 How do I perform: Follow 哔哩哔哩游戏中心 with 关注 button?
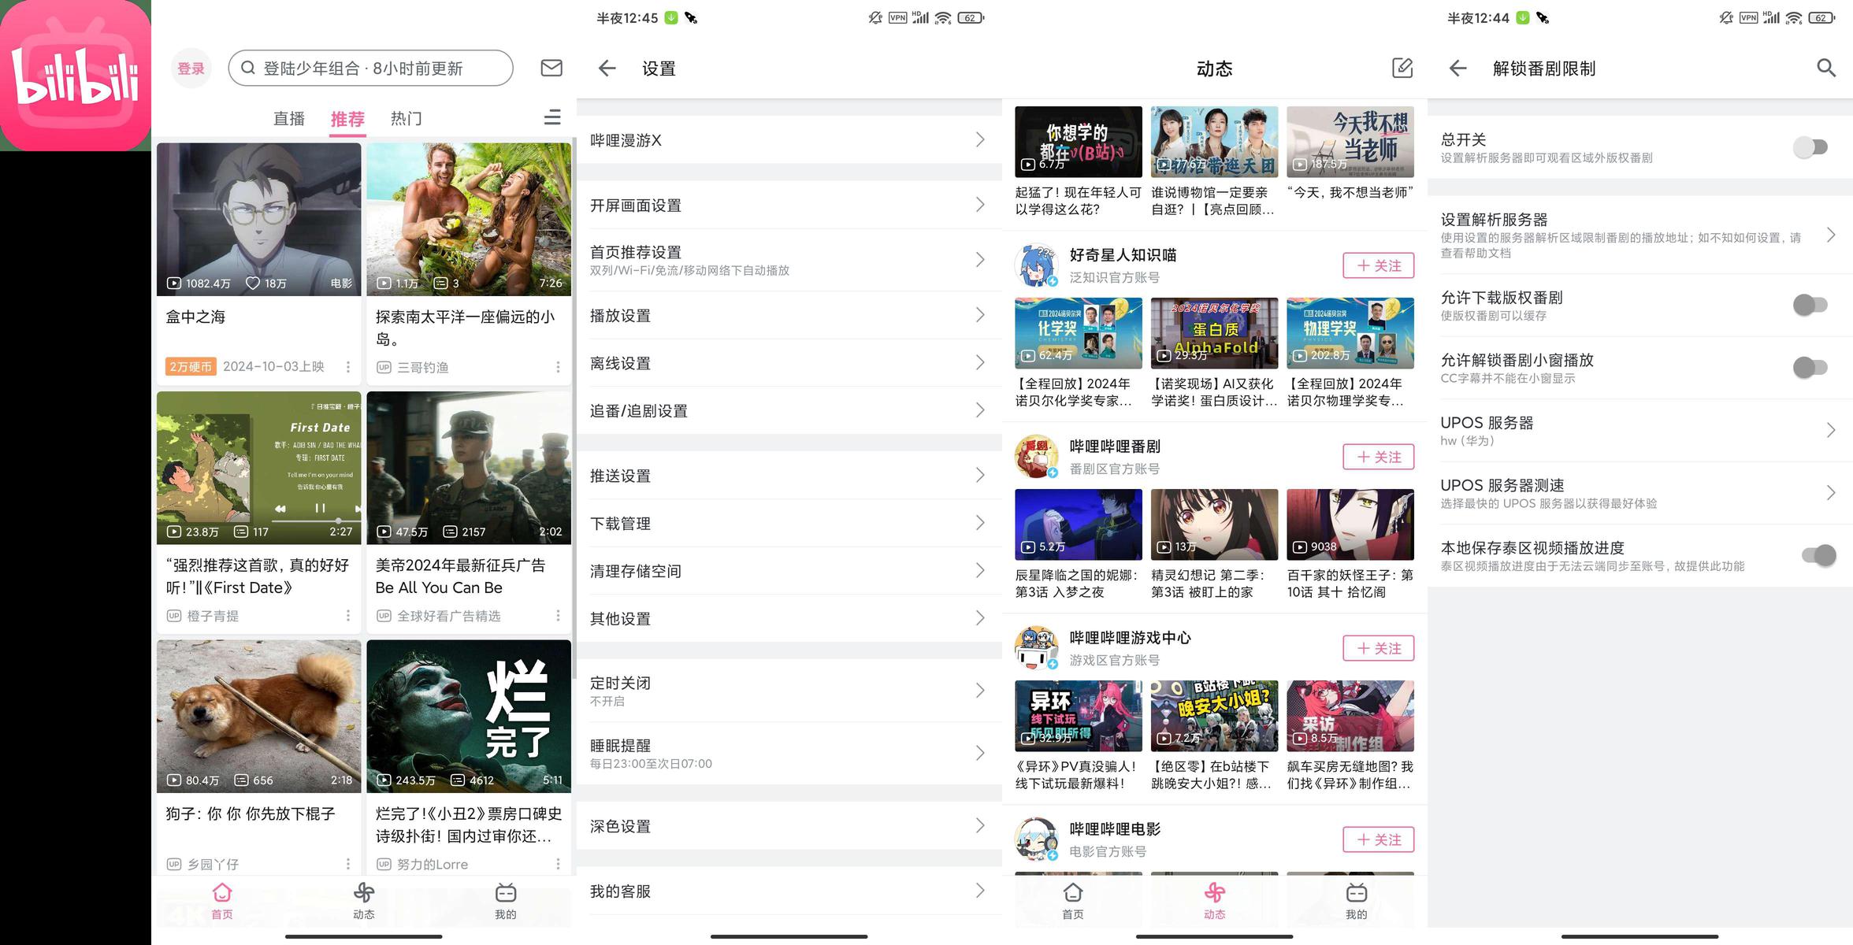pyautogui.click(x=1378, y=648)
